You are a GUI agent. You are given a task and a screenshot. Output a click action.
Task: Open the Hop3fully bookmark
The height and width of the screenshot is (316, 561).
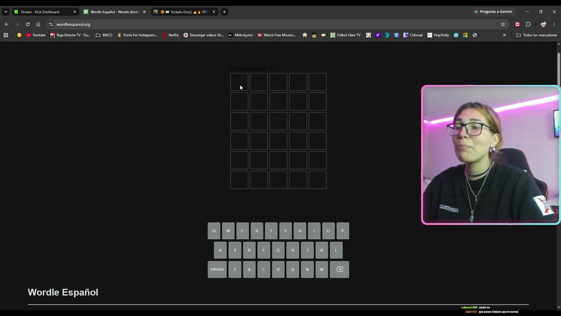[x=438, y=35]
